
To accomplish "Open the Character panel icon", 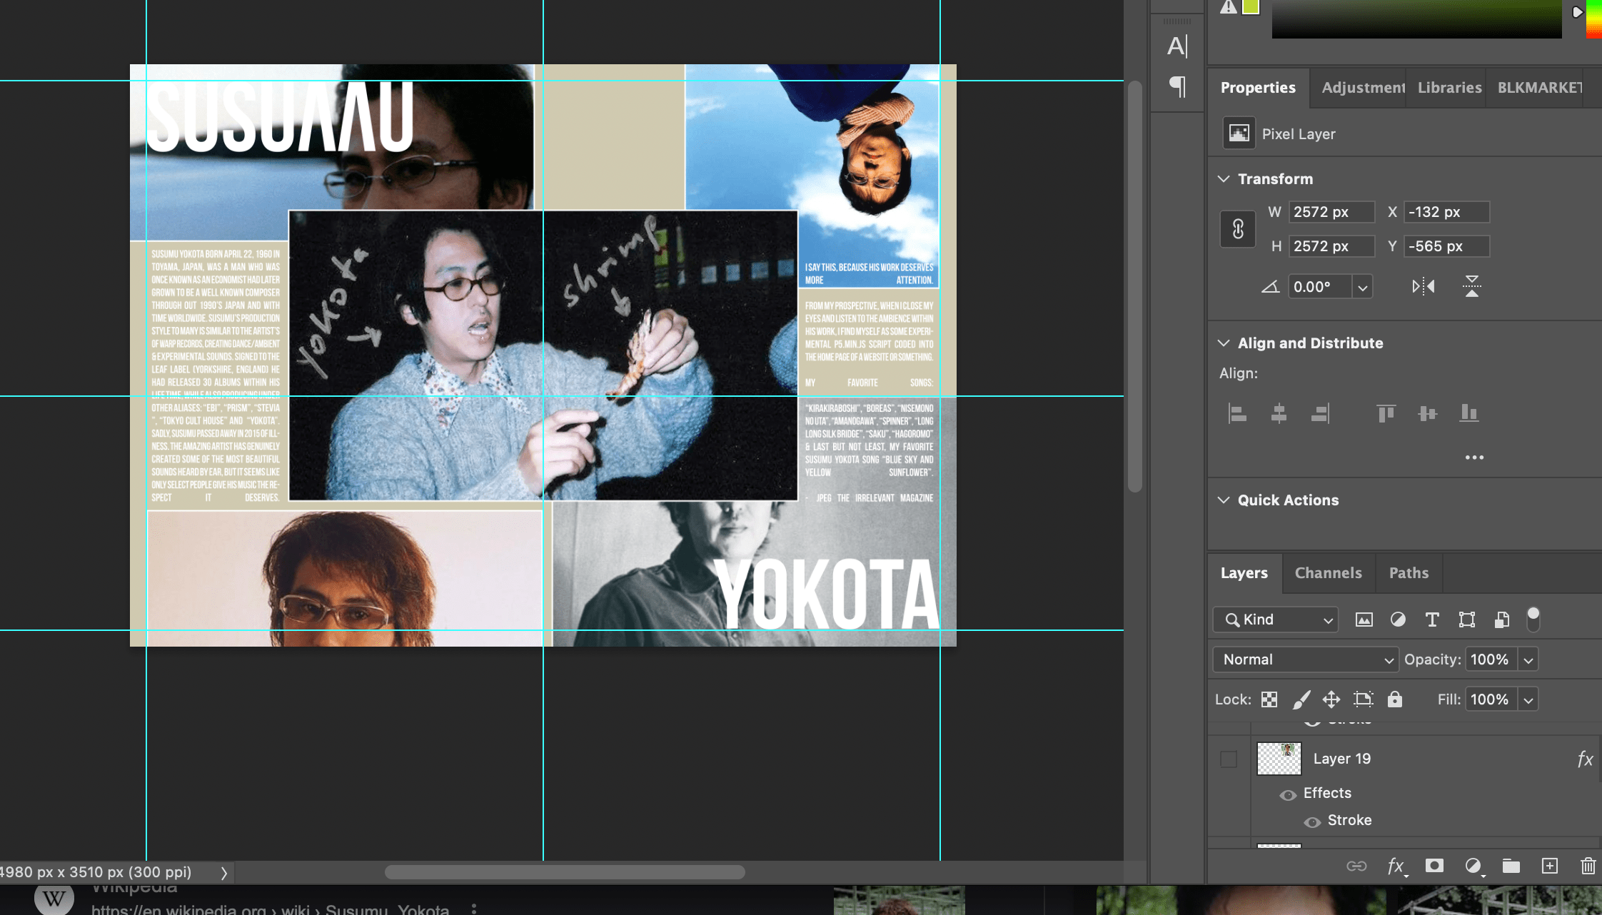I will [x=1177, y=46].
